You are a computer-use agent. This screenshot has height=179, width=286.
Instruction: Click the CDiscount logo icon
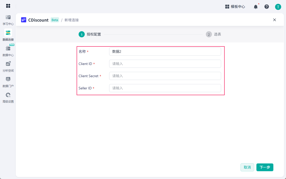(24, 20)
